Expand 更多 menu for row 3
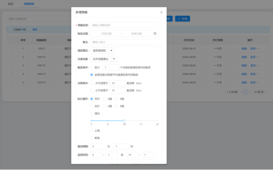The image size is (273, 170). (x=254, y=66)
